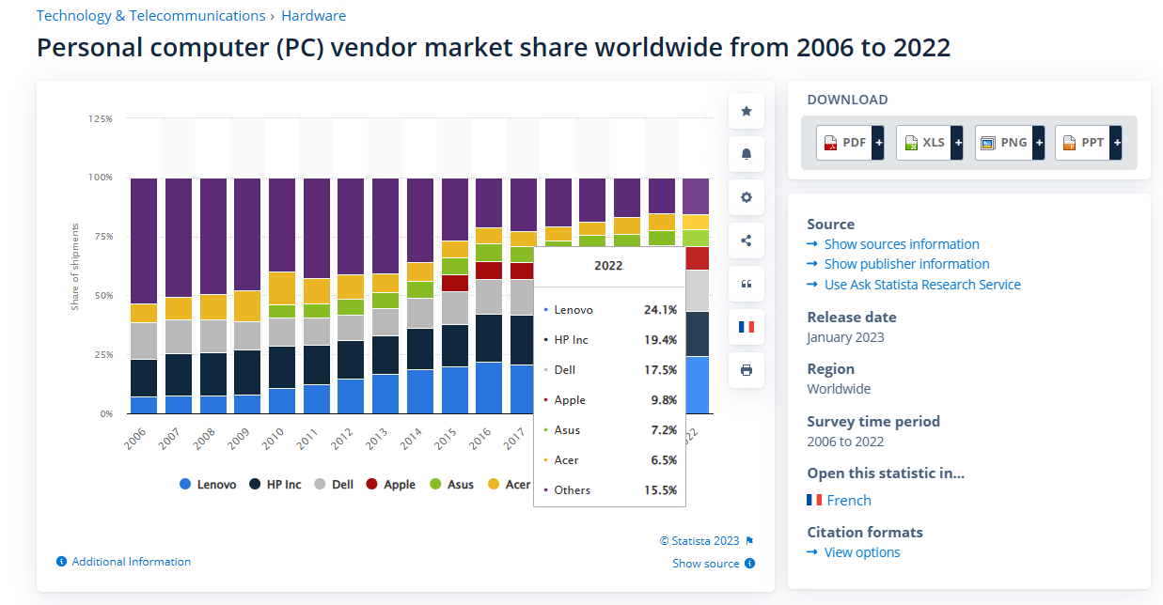The image size is (1163, 605).
Task: Toggle Acer series in chart legend
Action: click(509, 485)
